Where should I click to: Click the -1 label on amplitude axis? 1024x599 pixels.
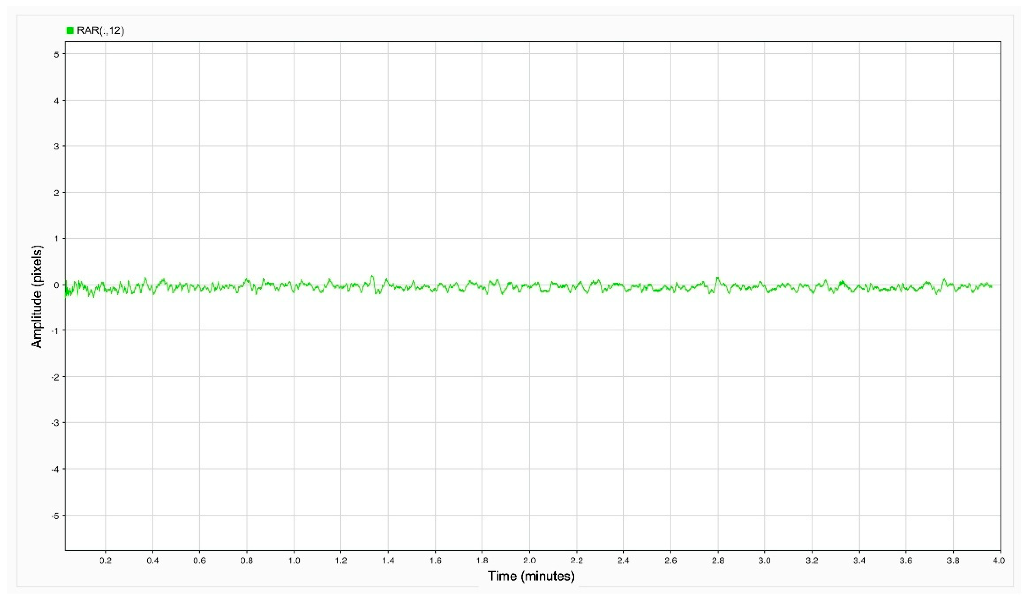(55, 331)
